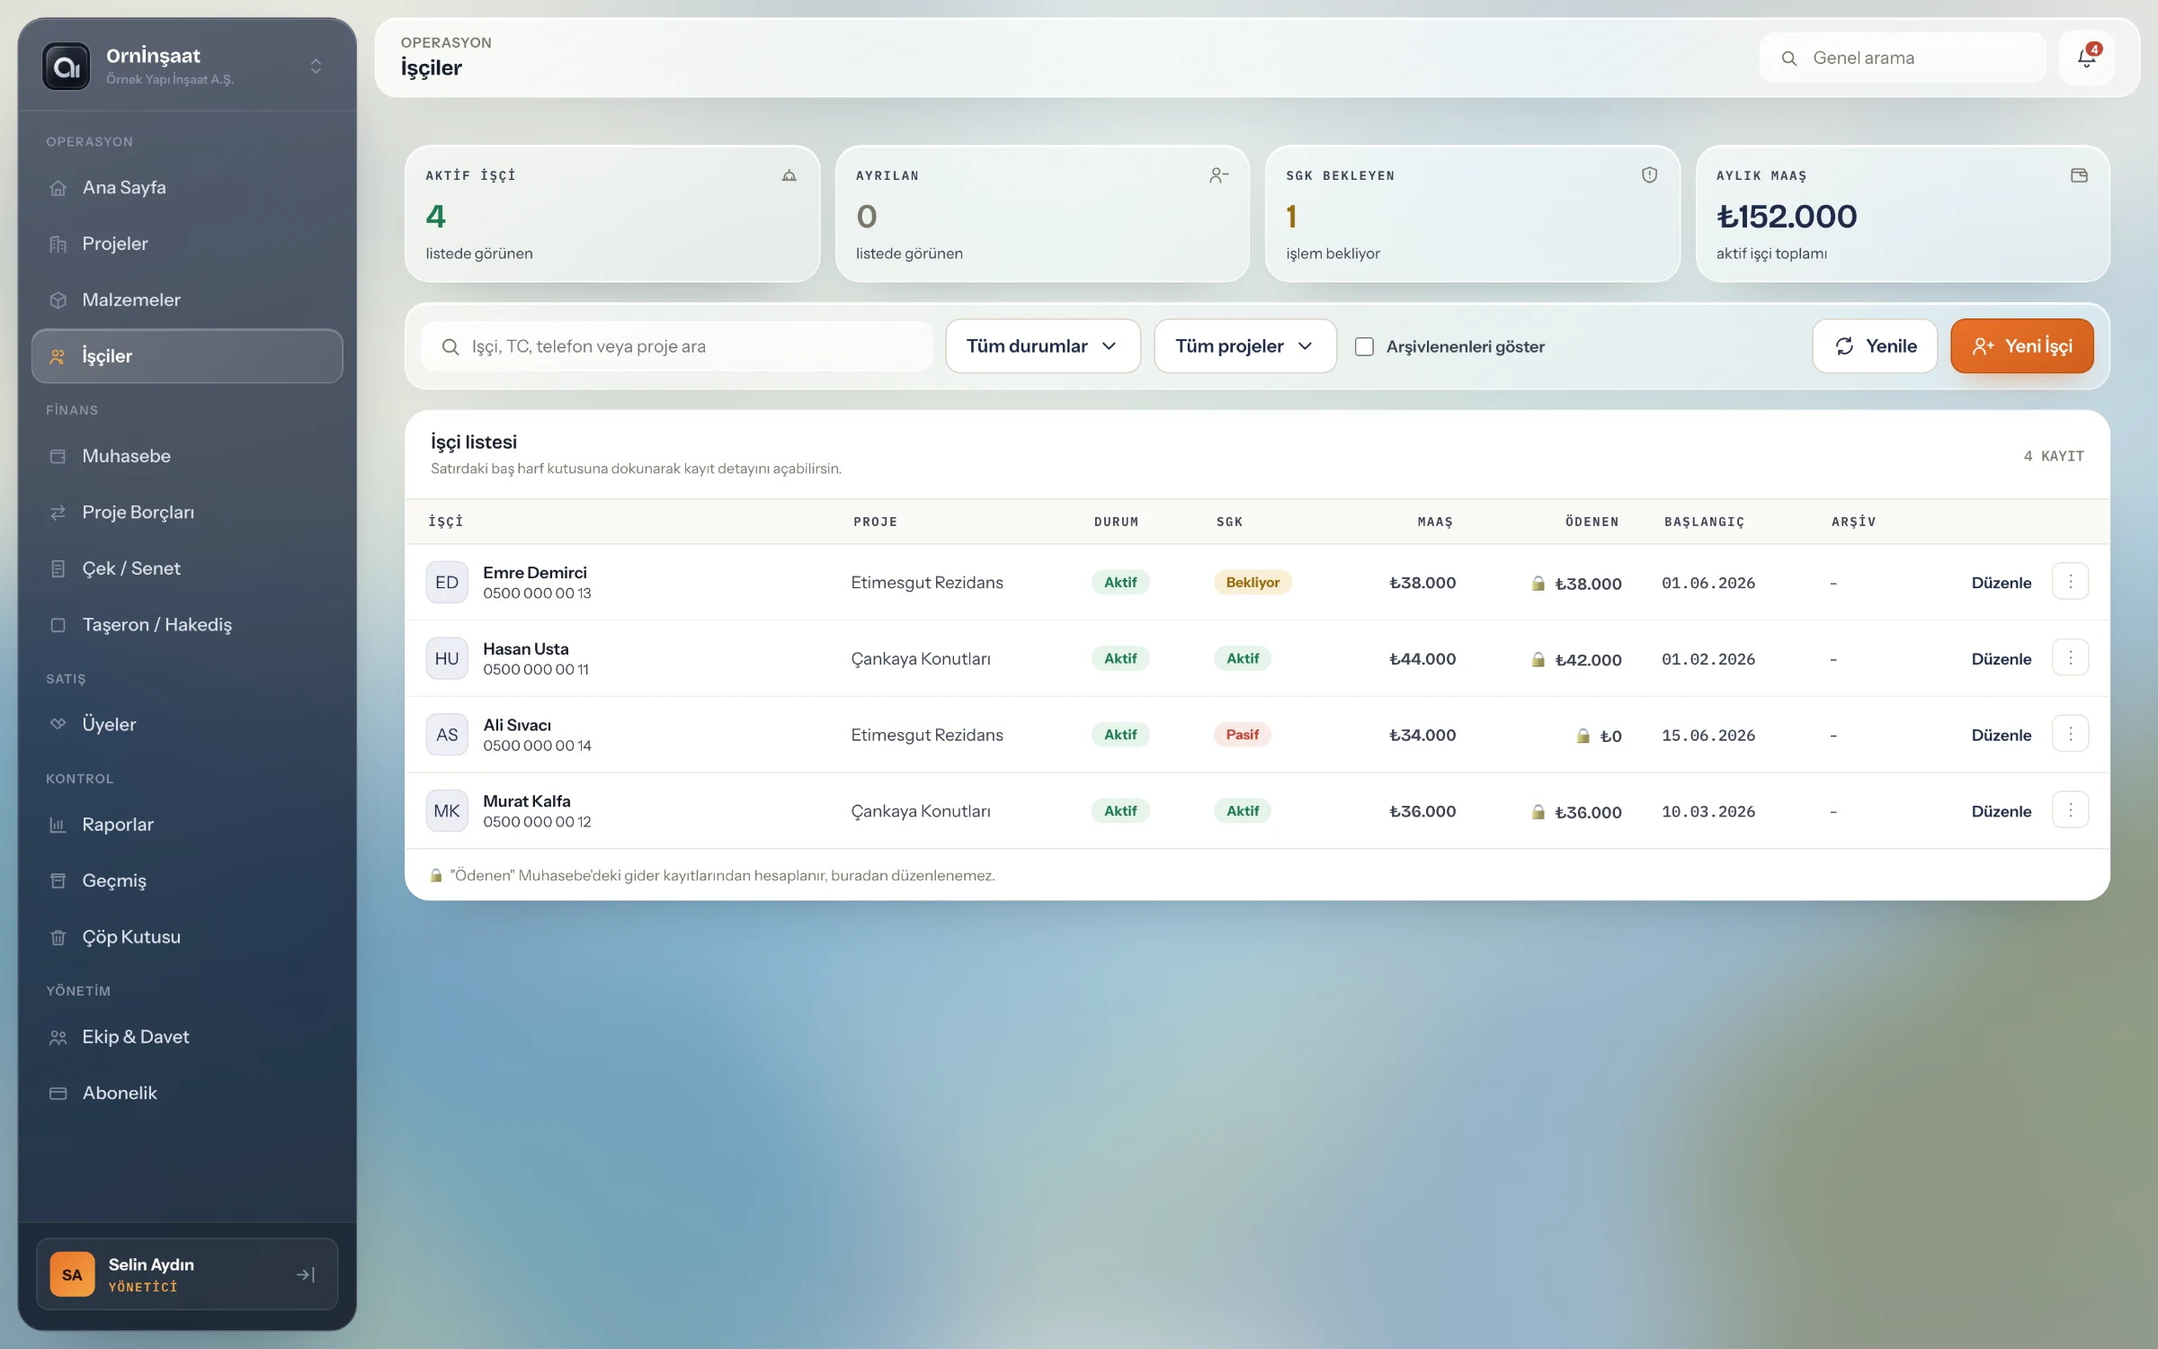Click the Yeni İşçi button
The image size is (2158, 1349).
(2021, 346)
